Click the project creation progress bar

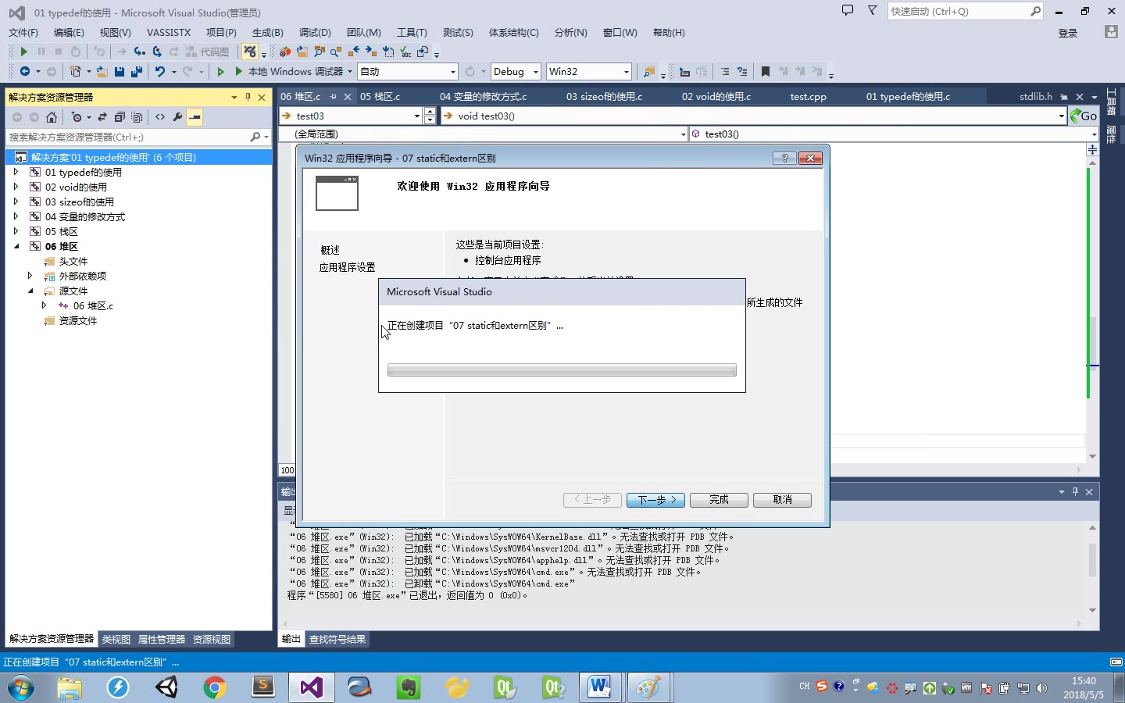click(x=562, y=370)
